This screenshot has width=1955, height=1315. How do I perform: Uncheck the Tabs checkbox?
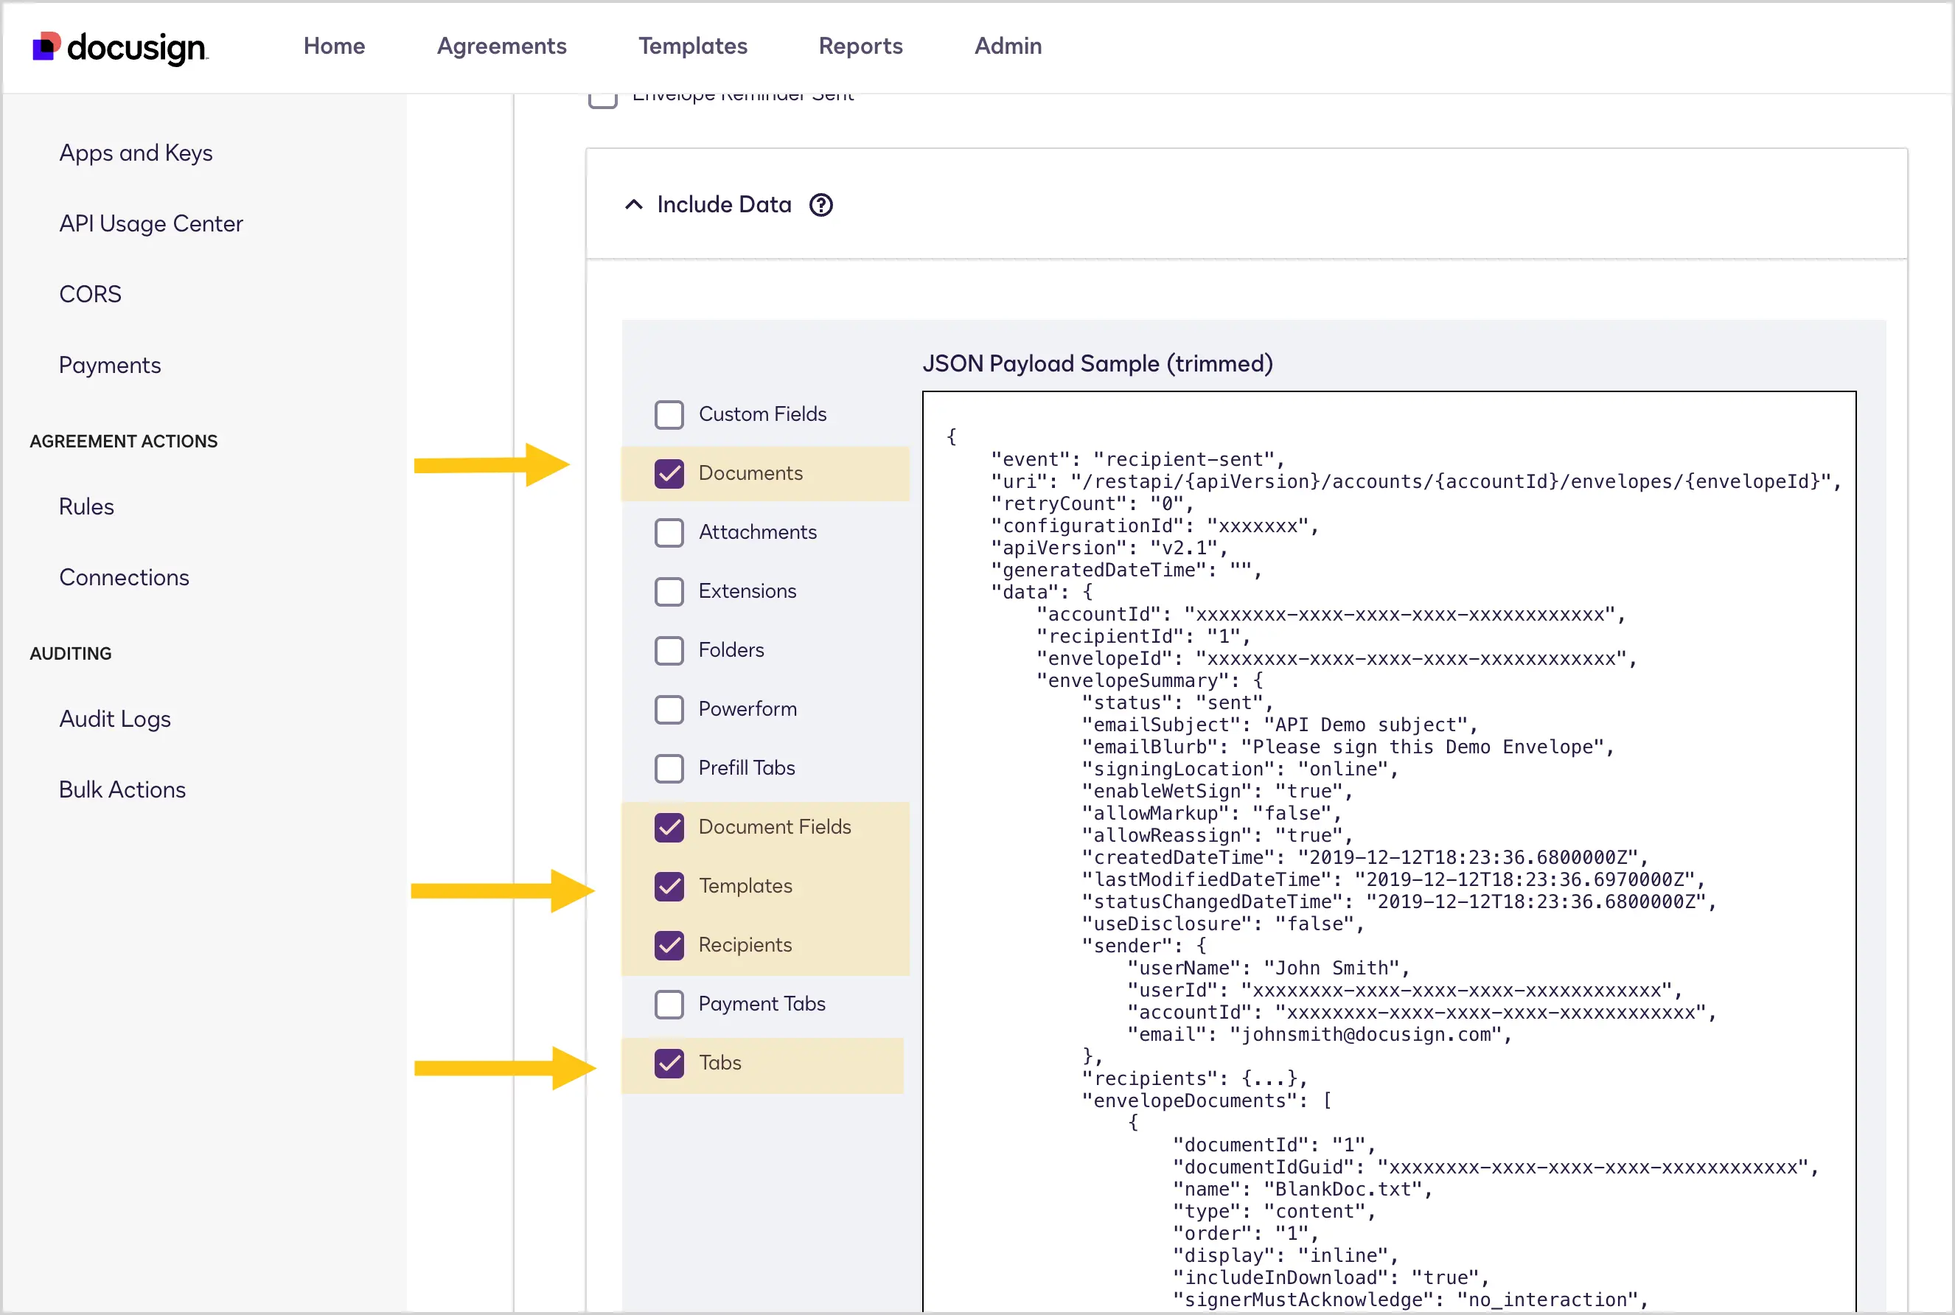tap(669, 1064)
